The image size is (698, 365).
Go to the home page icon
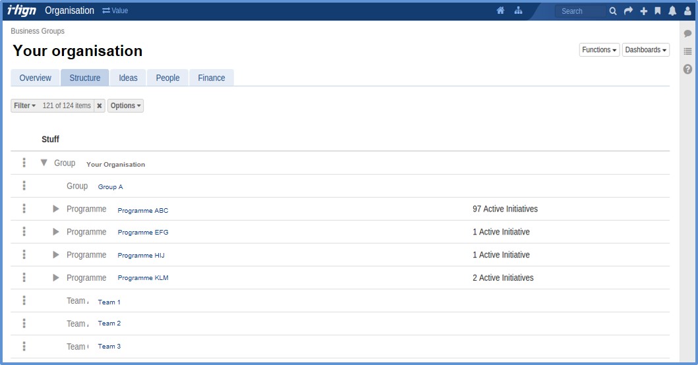click(500, 11)
